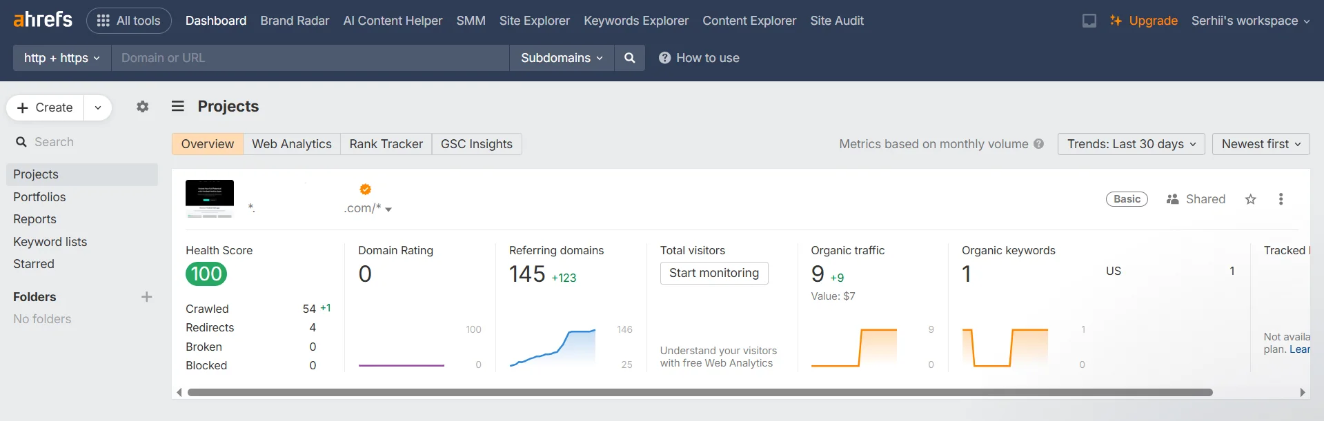The width and height of the screenshot is (1324, 421).
Task: Click the Domain Rating value 0
Action: coord(365,274)
